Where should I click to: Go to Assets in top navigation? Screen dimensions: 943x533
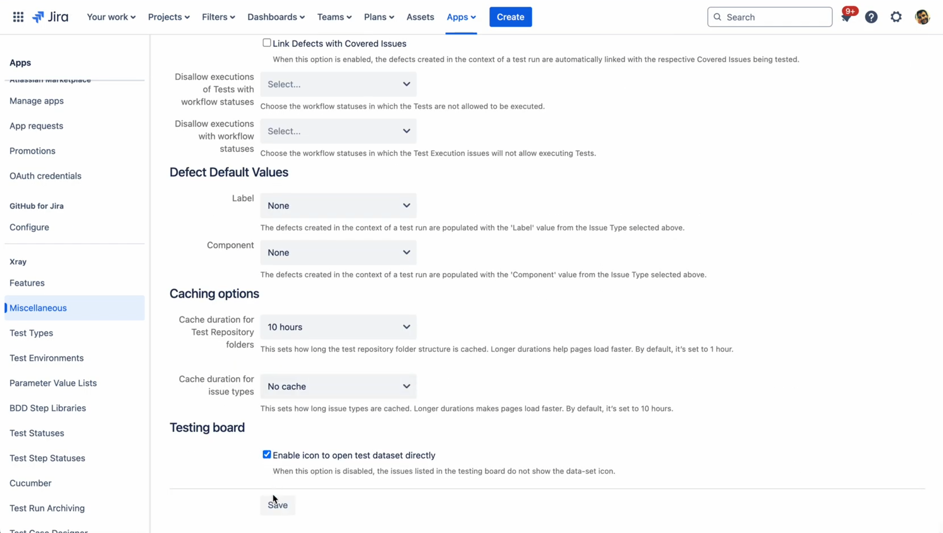(x=420, y=17)
